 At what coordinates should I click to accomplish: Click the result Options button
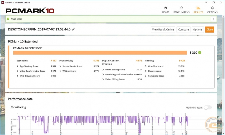click(198, 30)
